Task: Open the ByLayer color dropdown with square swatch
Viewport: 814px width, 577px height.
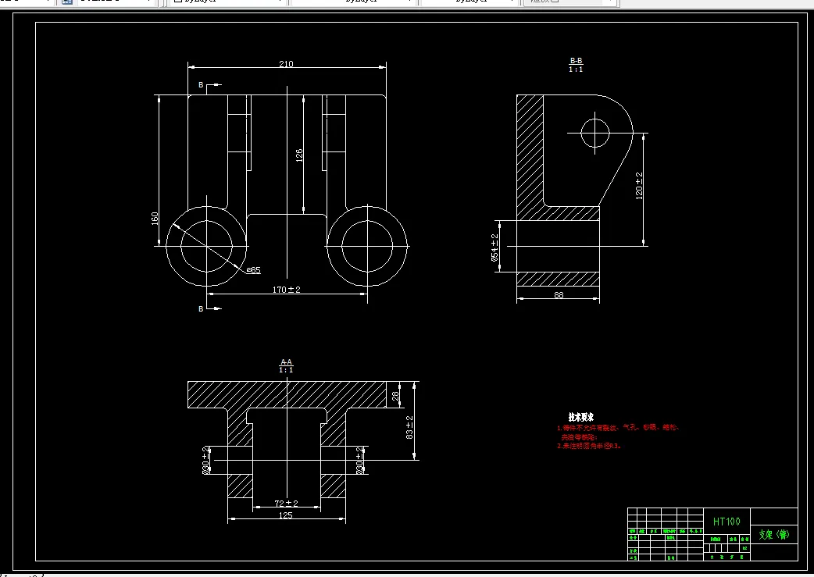Action: coord(228,2)
